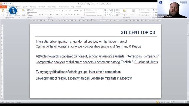Screen dimensions: 189x106
Task: Toggle Underline formatting in the Font group
Action: (x=45, y=14)
